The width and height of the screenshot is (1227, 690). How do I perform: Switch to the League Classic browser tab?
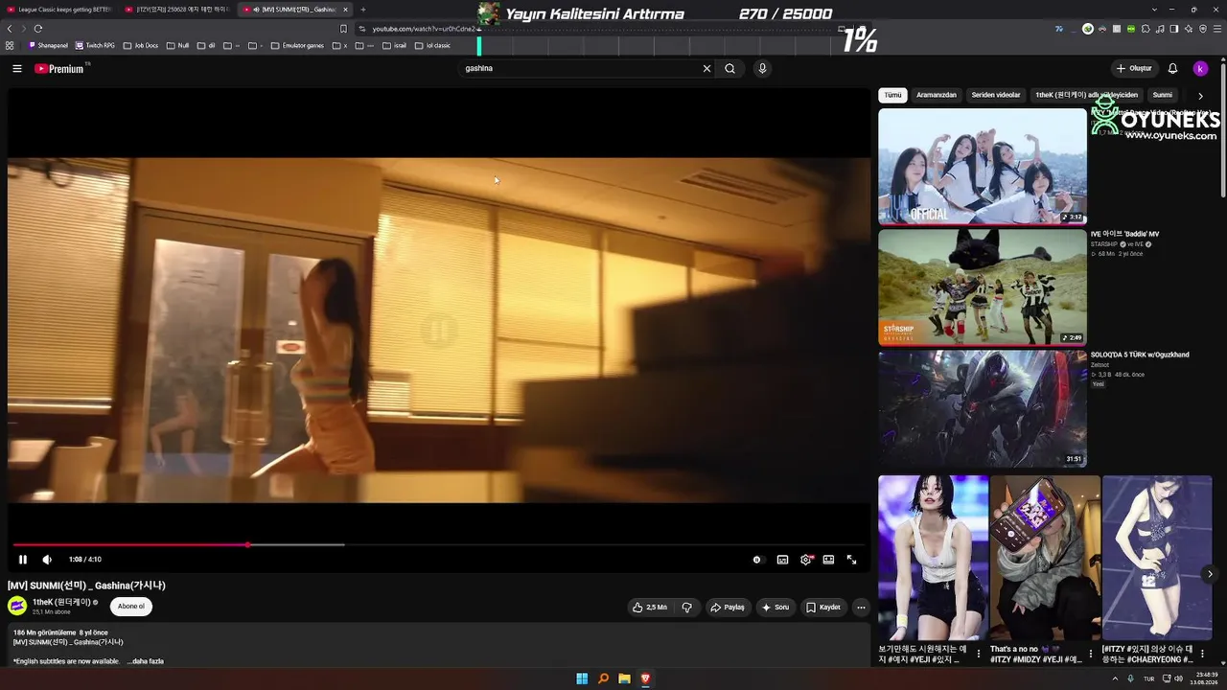click(59, 10)
